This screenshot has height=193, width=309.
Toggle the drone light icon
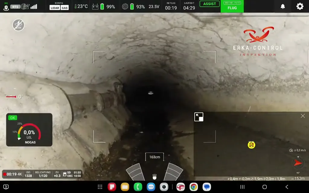coord(154,177)
